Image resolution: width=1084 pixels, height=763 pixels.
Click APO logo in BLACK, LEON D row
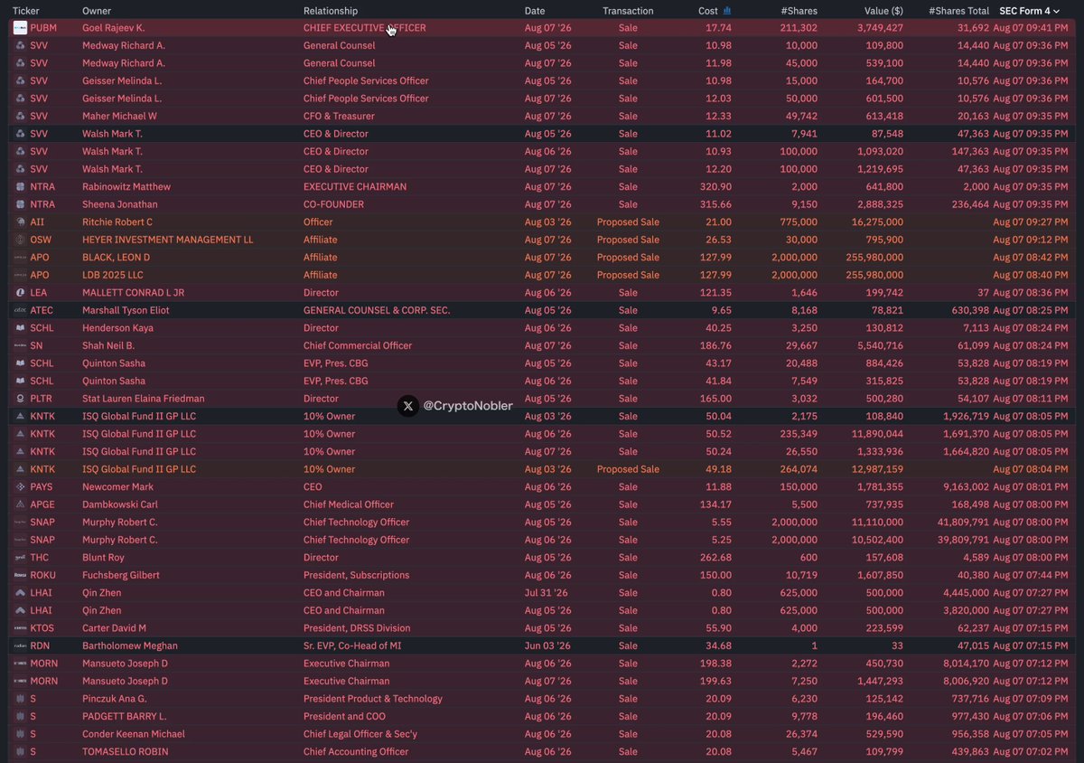click(x=20, y=258)
